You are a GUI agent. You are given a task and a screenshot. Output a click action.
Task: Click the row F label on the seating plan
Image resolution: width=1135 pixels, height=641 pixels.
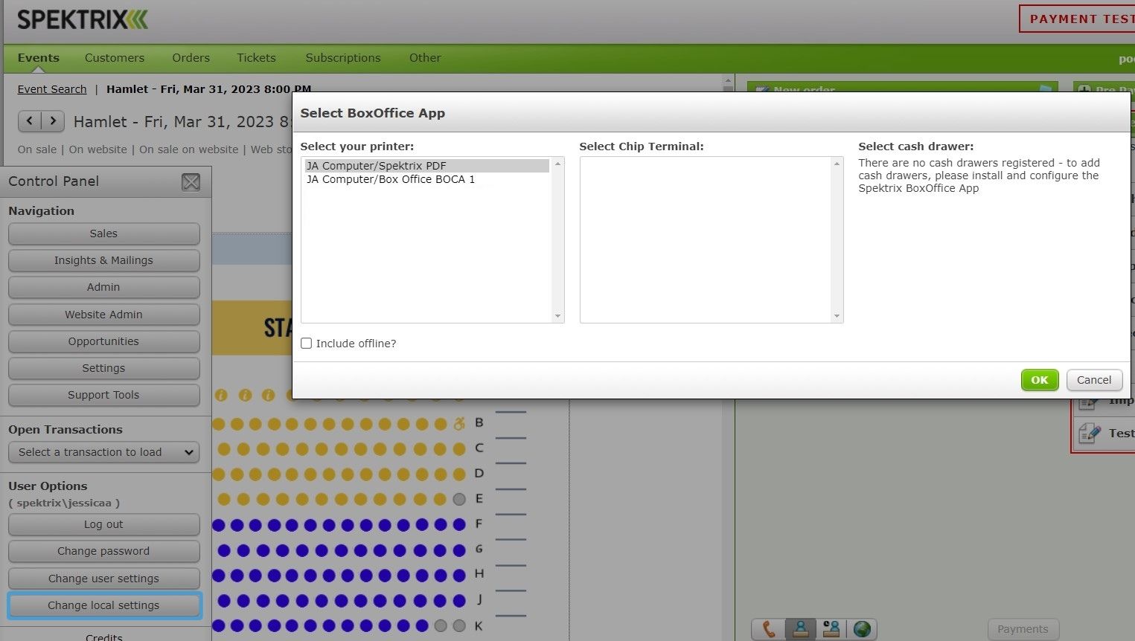[x=479, y=524]
